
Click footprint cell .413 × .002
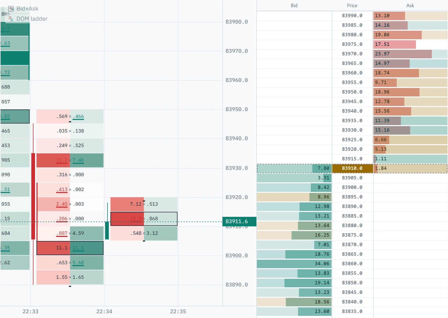pos(70,189)
